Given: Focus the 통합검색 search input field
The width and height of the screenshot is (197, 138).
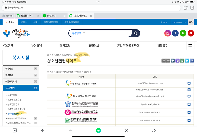Looking at the screenshot, I should [x=109, y=33].
